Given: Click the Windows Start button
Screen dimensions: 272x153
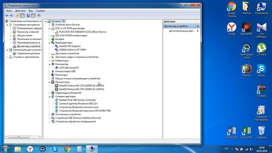Looking at the screenshot, I should [5, 149].
